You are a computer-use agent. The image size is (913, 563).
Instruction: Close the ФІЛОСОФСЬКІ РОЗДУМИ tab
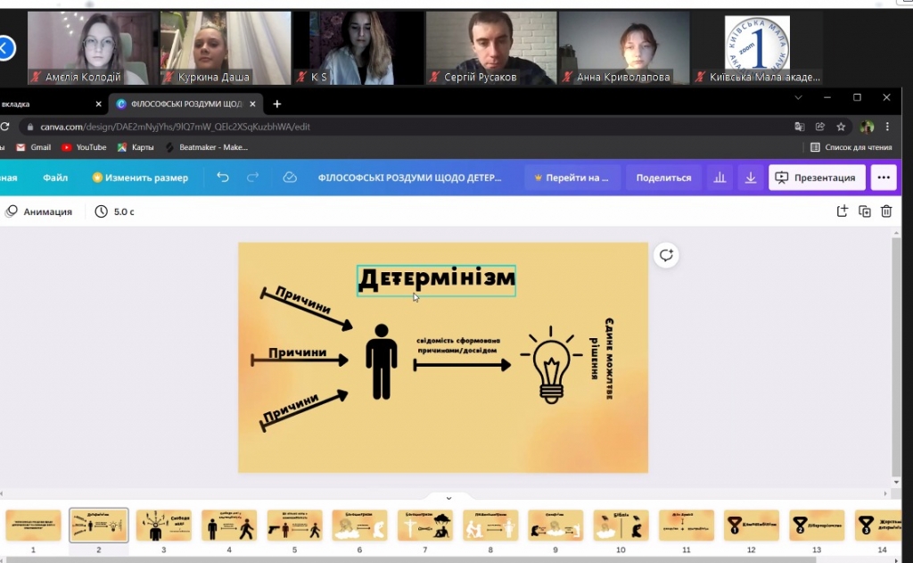pos(252,103)
